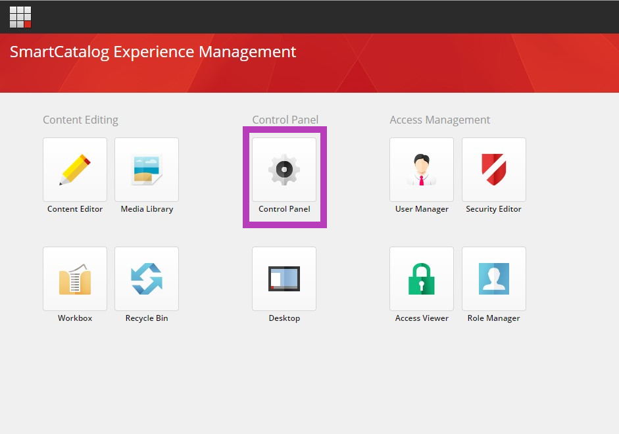The height and width of the screenshot is (434, 619).
Task: Launch the Desktop screen icon
Action: point(284,279)
